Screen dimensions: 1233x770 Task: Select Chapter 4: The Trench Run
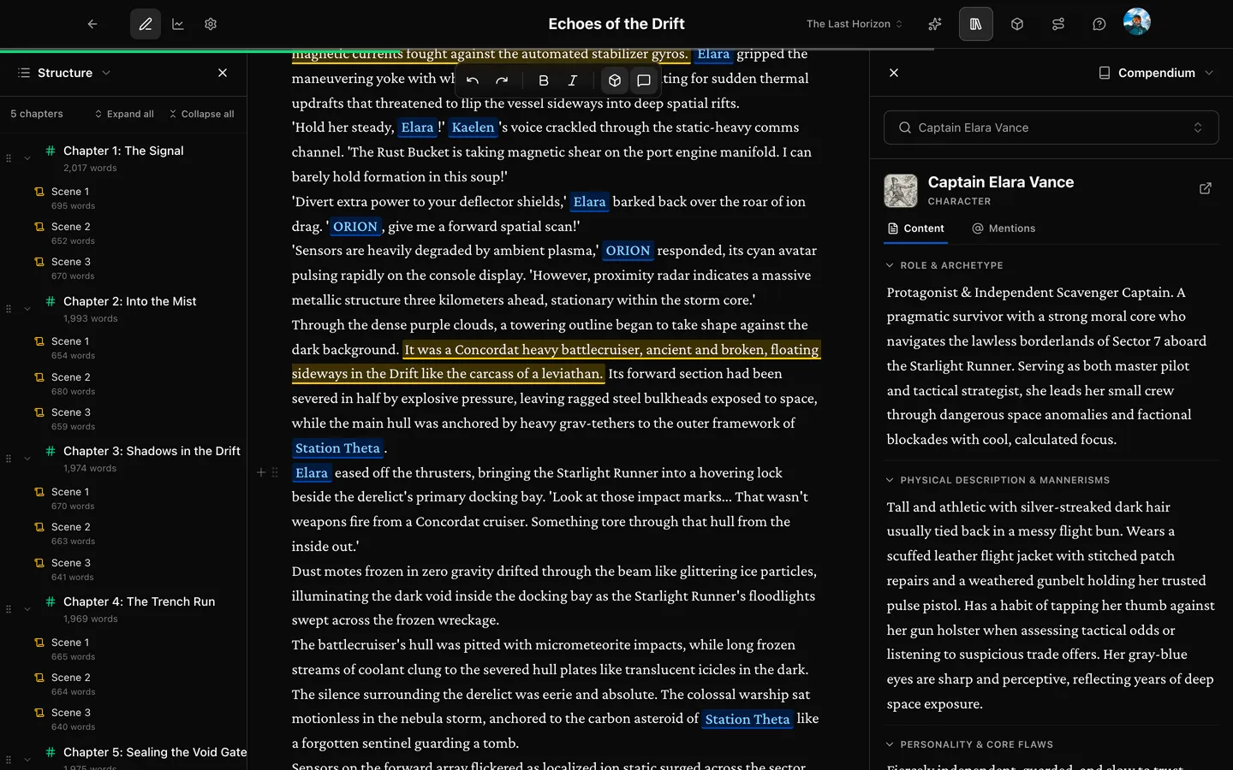[139, 601]
